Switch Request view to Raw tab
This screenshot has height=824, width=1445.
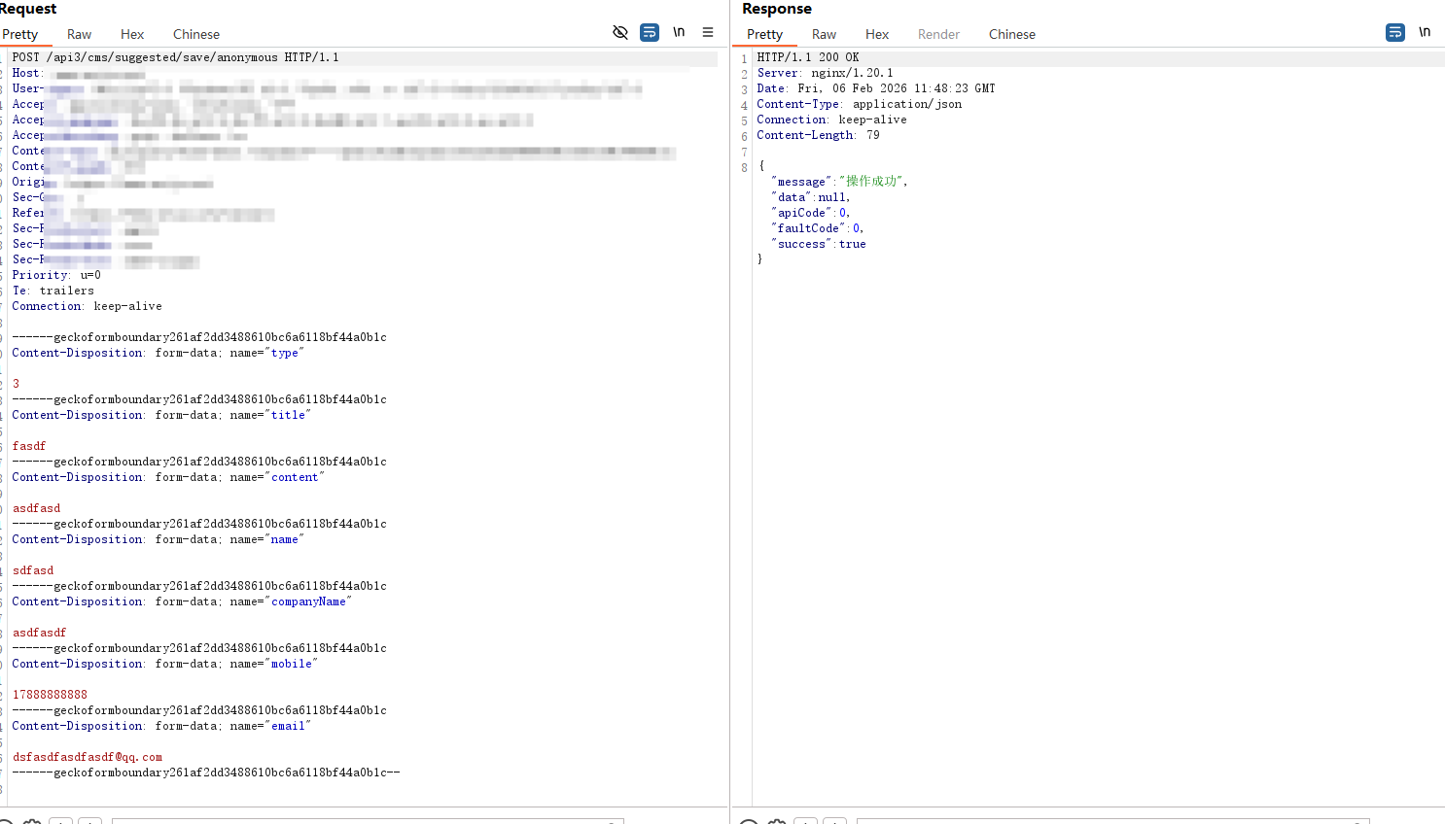pyautogui.click(x=79, y=34)
